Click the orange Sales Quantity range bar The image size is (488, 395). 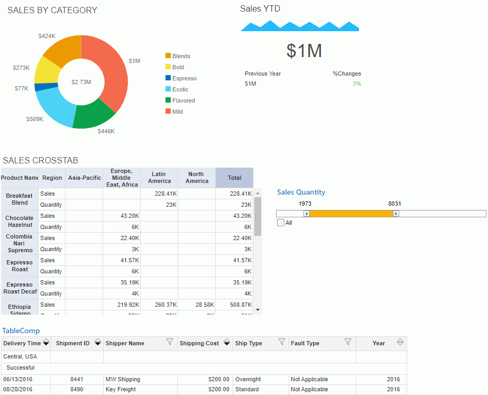click(x=351, y=214)
